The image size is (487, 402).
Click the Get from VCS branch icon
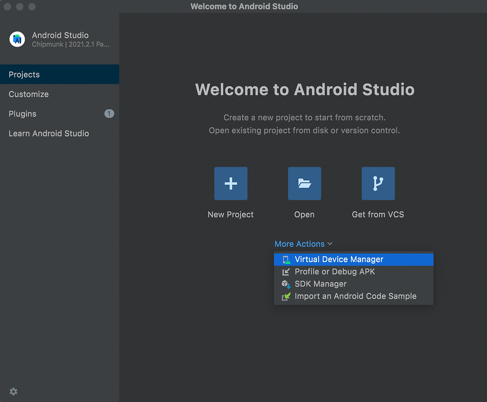coord(378,183)
